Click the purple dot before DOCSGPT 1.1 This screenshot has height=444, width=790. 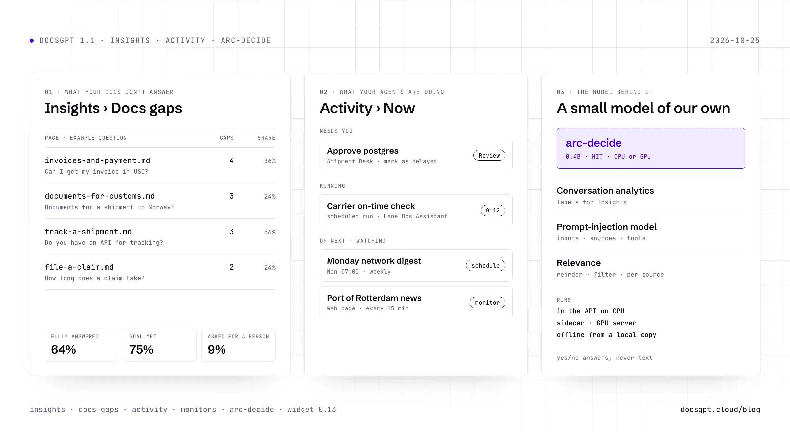(x=32, y=41)
